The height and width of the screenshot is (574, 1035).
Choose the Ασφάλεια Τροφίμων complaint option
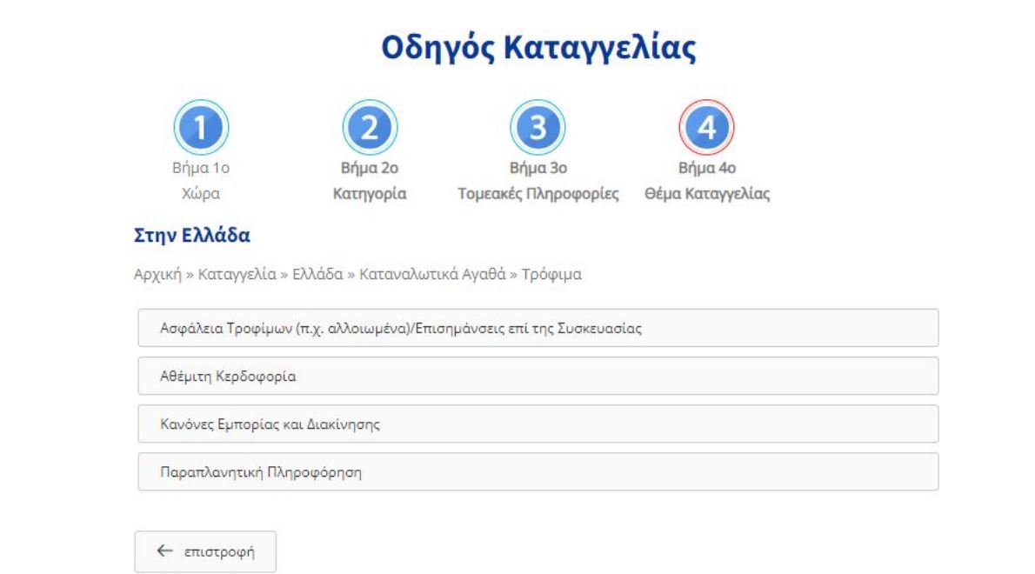pos(538,328)
